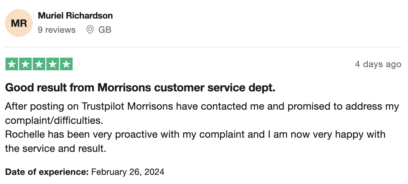Viewport: 408px width, 184px height.
Task: Click the date 'February 26, 2024'
Action: click(x=127, y=172)
